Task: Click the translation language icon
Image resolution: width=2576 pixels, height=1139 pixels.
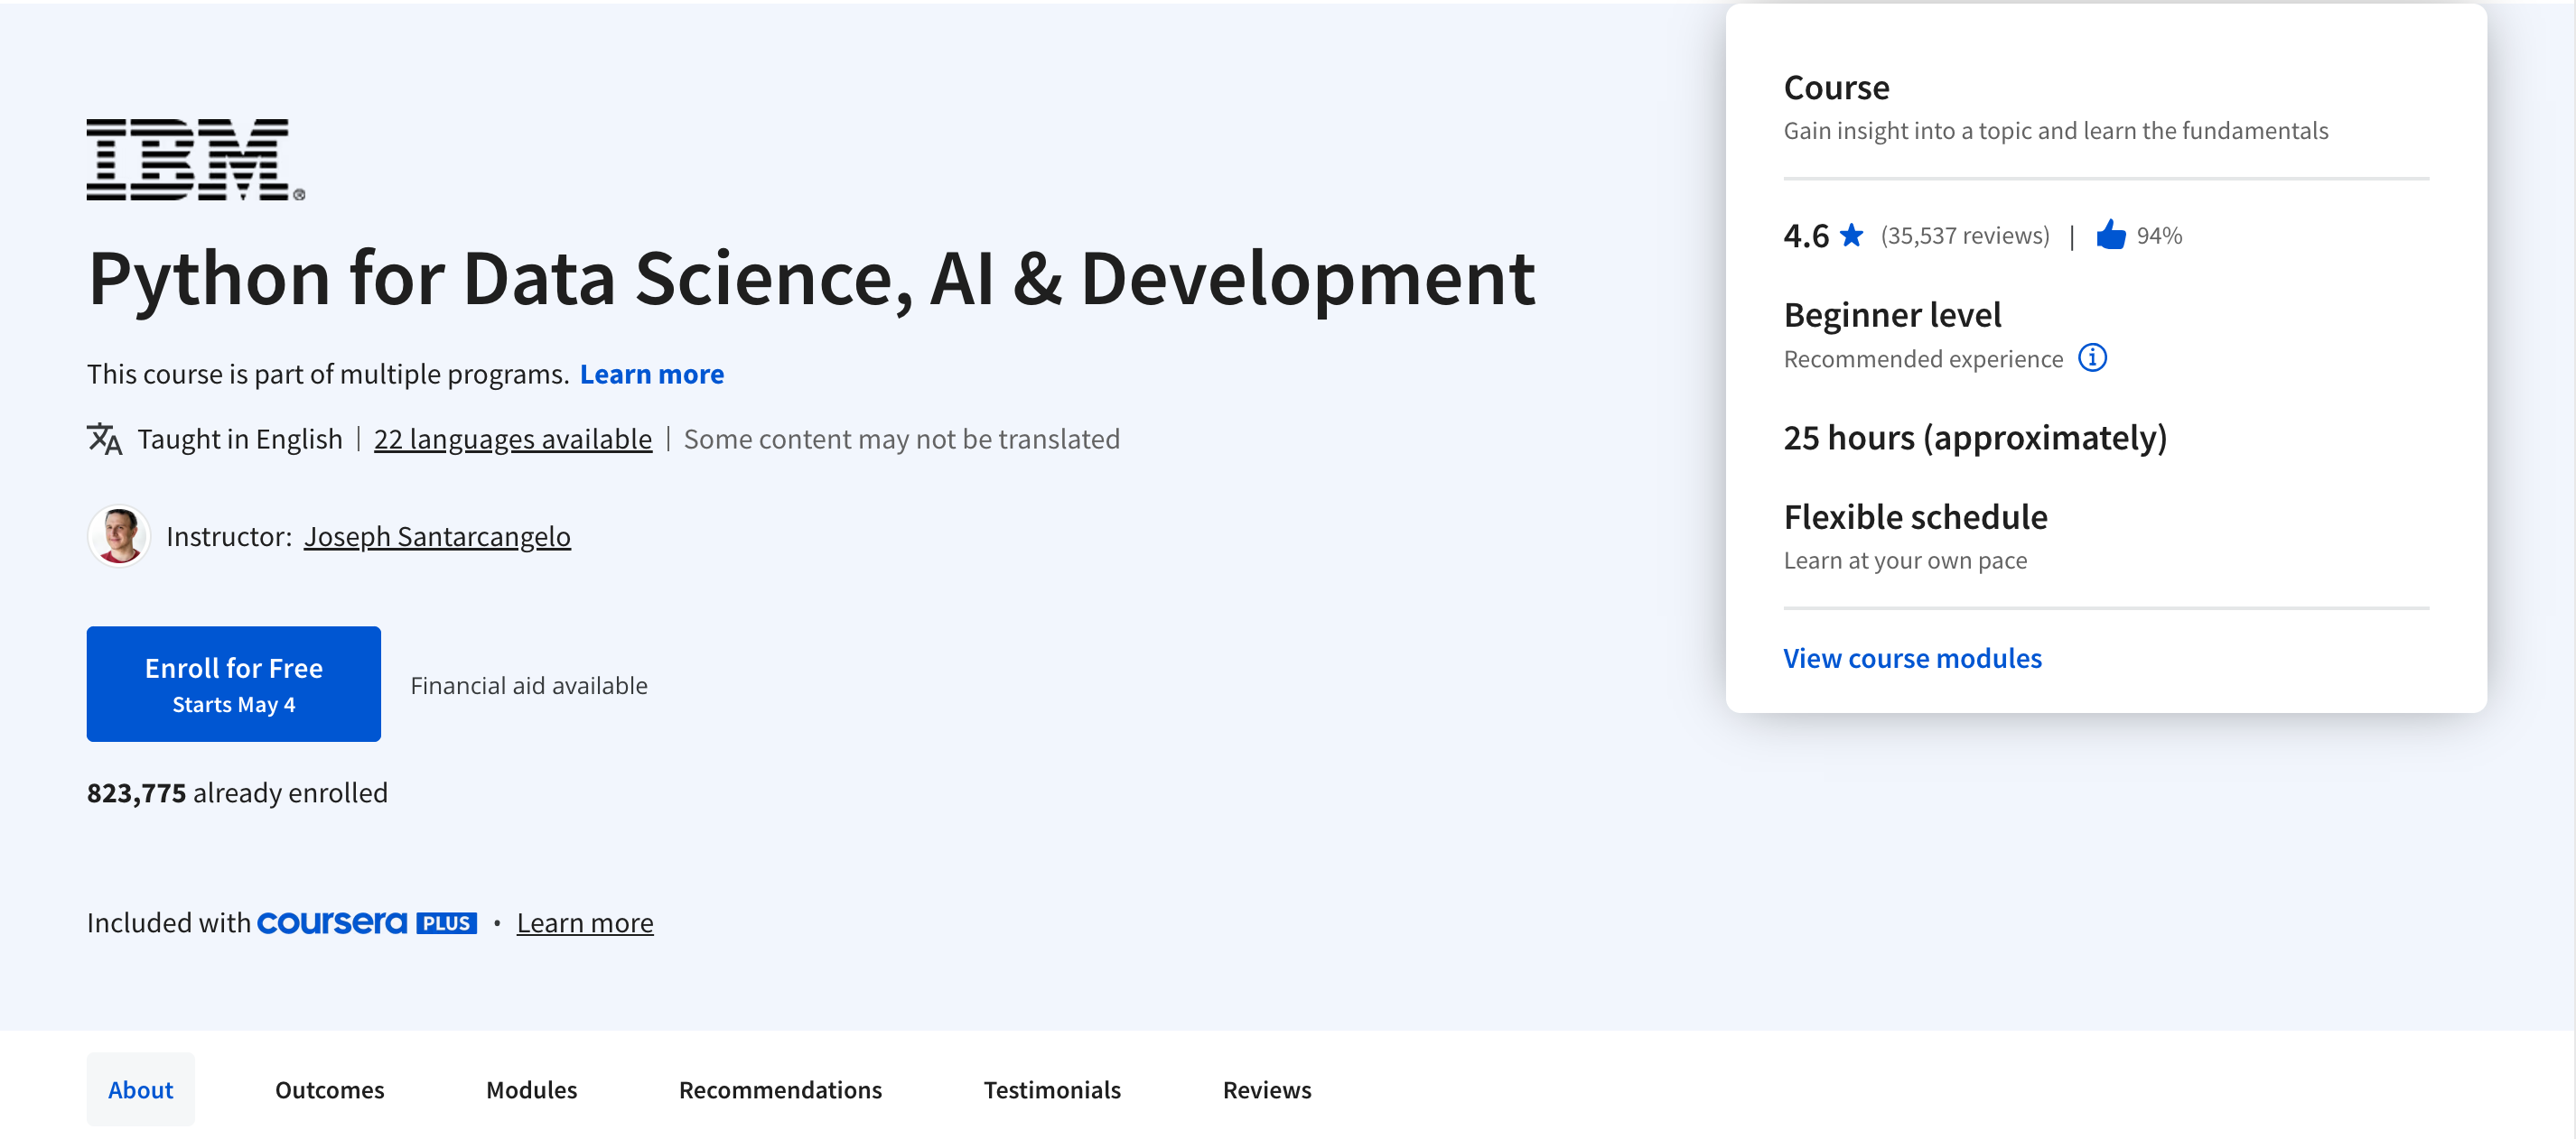Action: (x=104, y=439)
